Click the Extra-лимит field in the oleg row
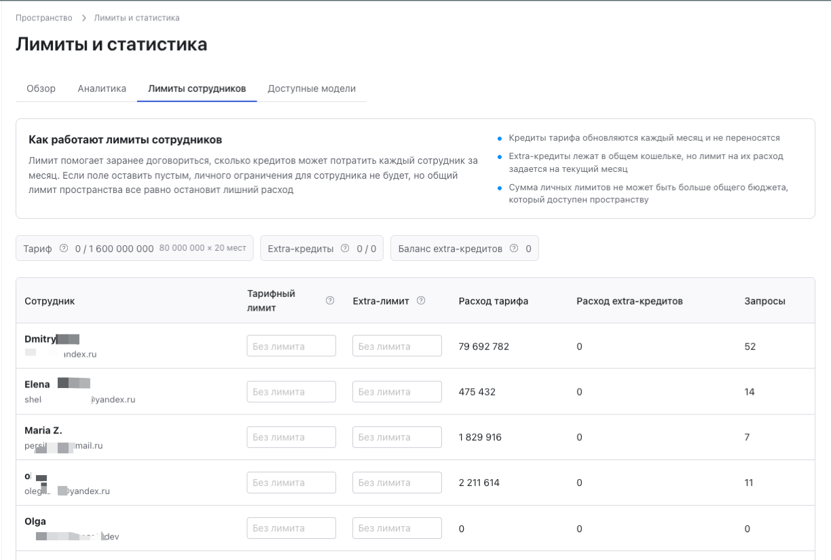The width and height of the screenshot is (831, 560). click(x=397, y=483)
